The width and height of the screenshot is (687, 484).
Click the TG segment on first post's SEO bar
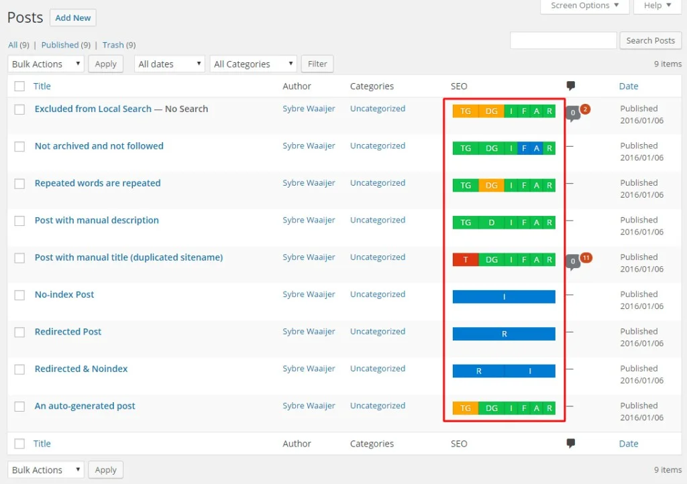tap(466, 111)
